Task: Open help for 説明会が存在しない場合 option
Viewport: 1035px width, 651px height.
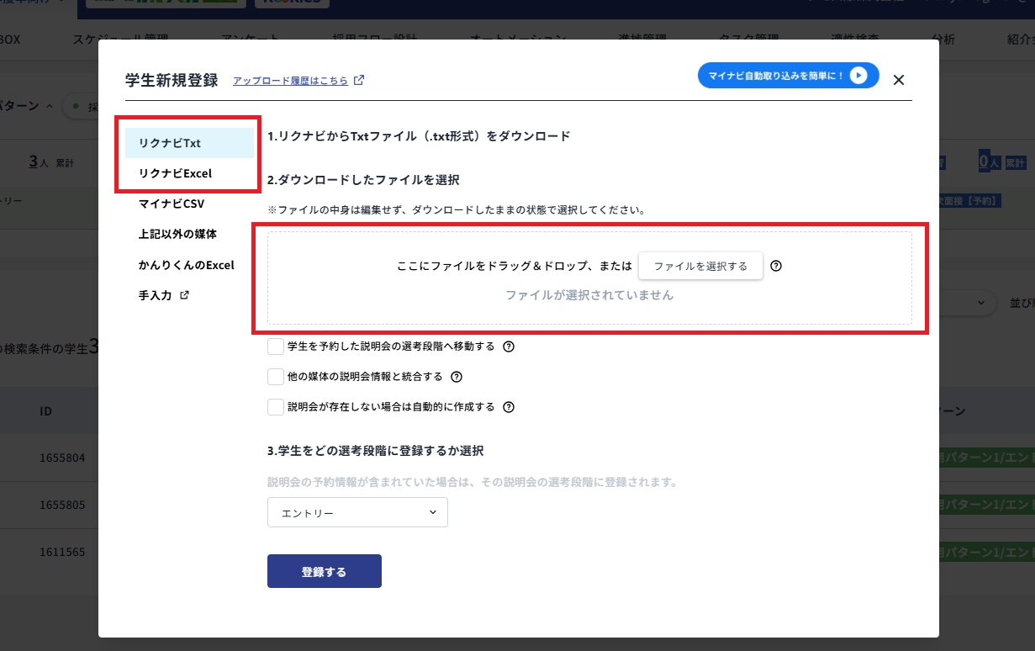Action: coord(508,406)
